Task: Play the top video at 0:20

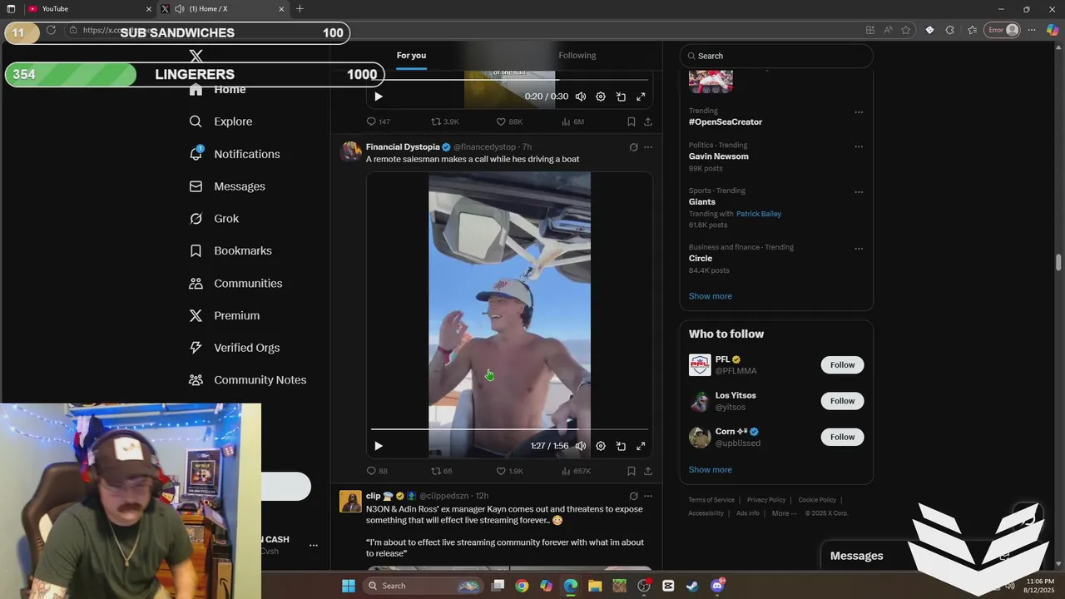Action: [x=379, y=97]
